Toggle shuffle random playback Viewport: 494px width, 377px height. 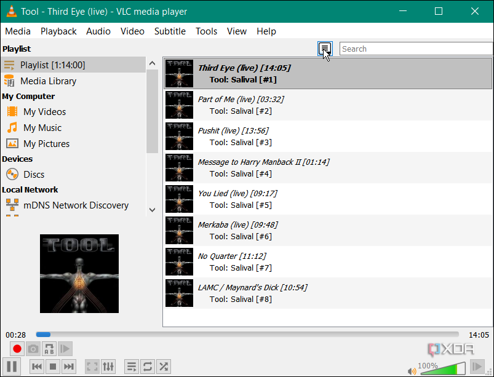[x=164, y=367]
